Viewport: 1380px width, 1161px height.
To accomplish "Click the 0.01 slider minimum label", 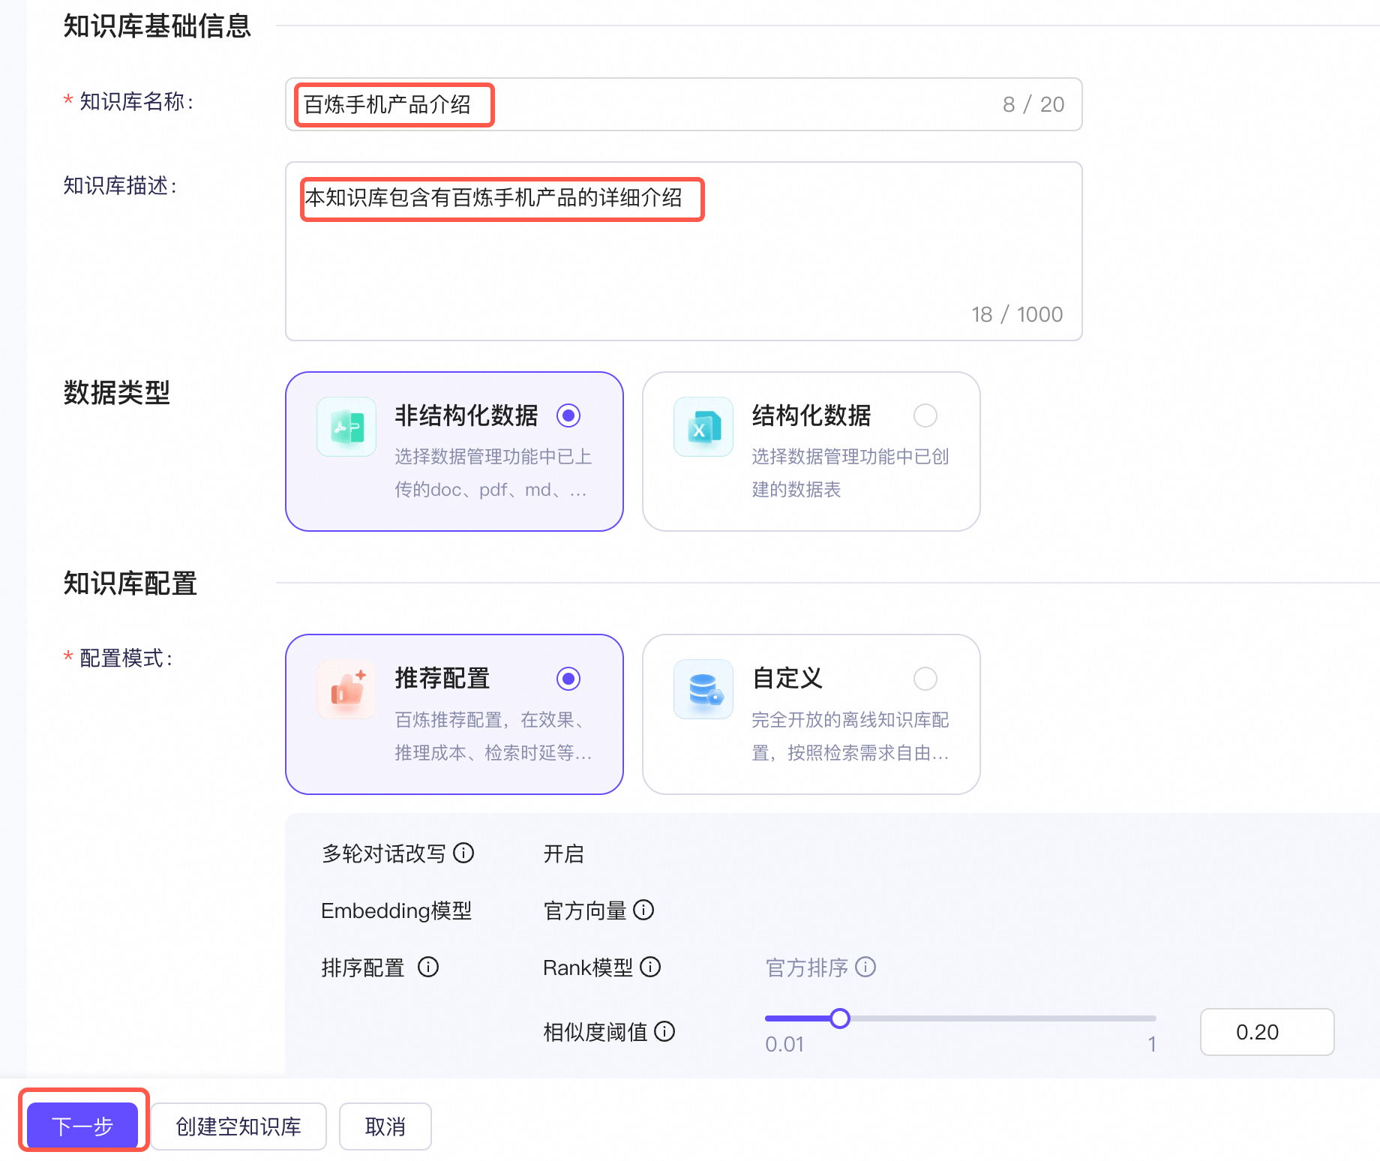I will 784,1044.
